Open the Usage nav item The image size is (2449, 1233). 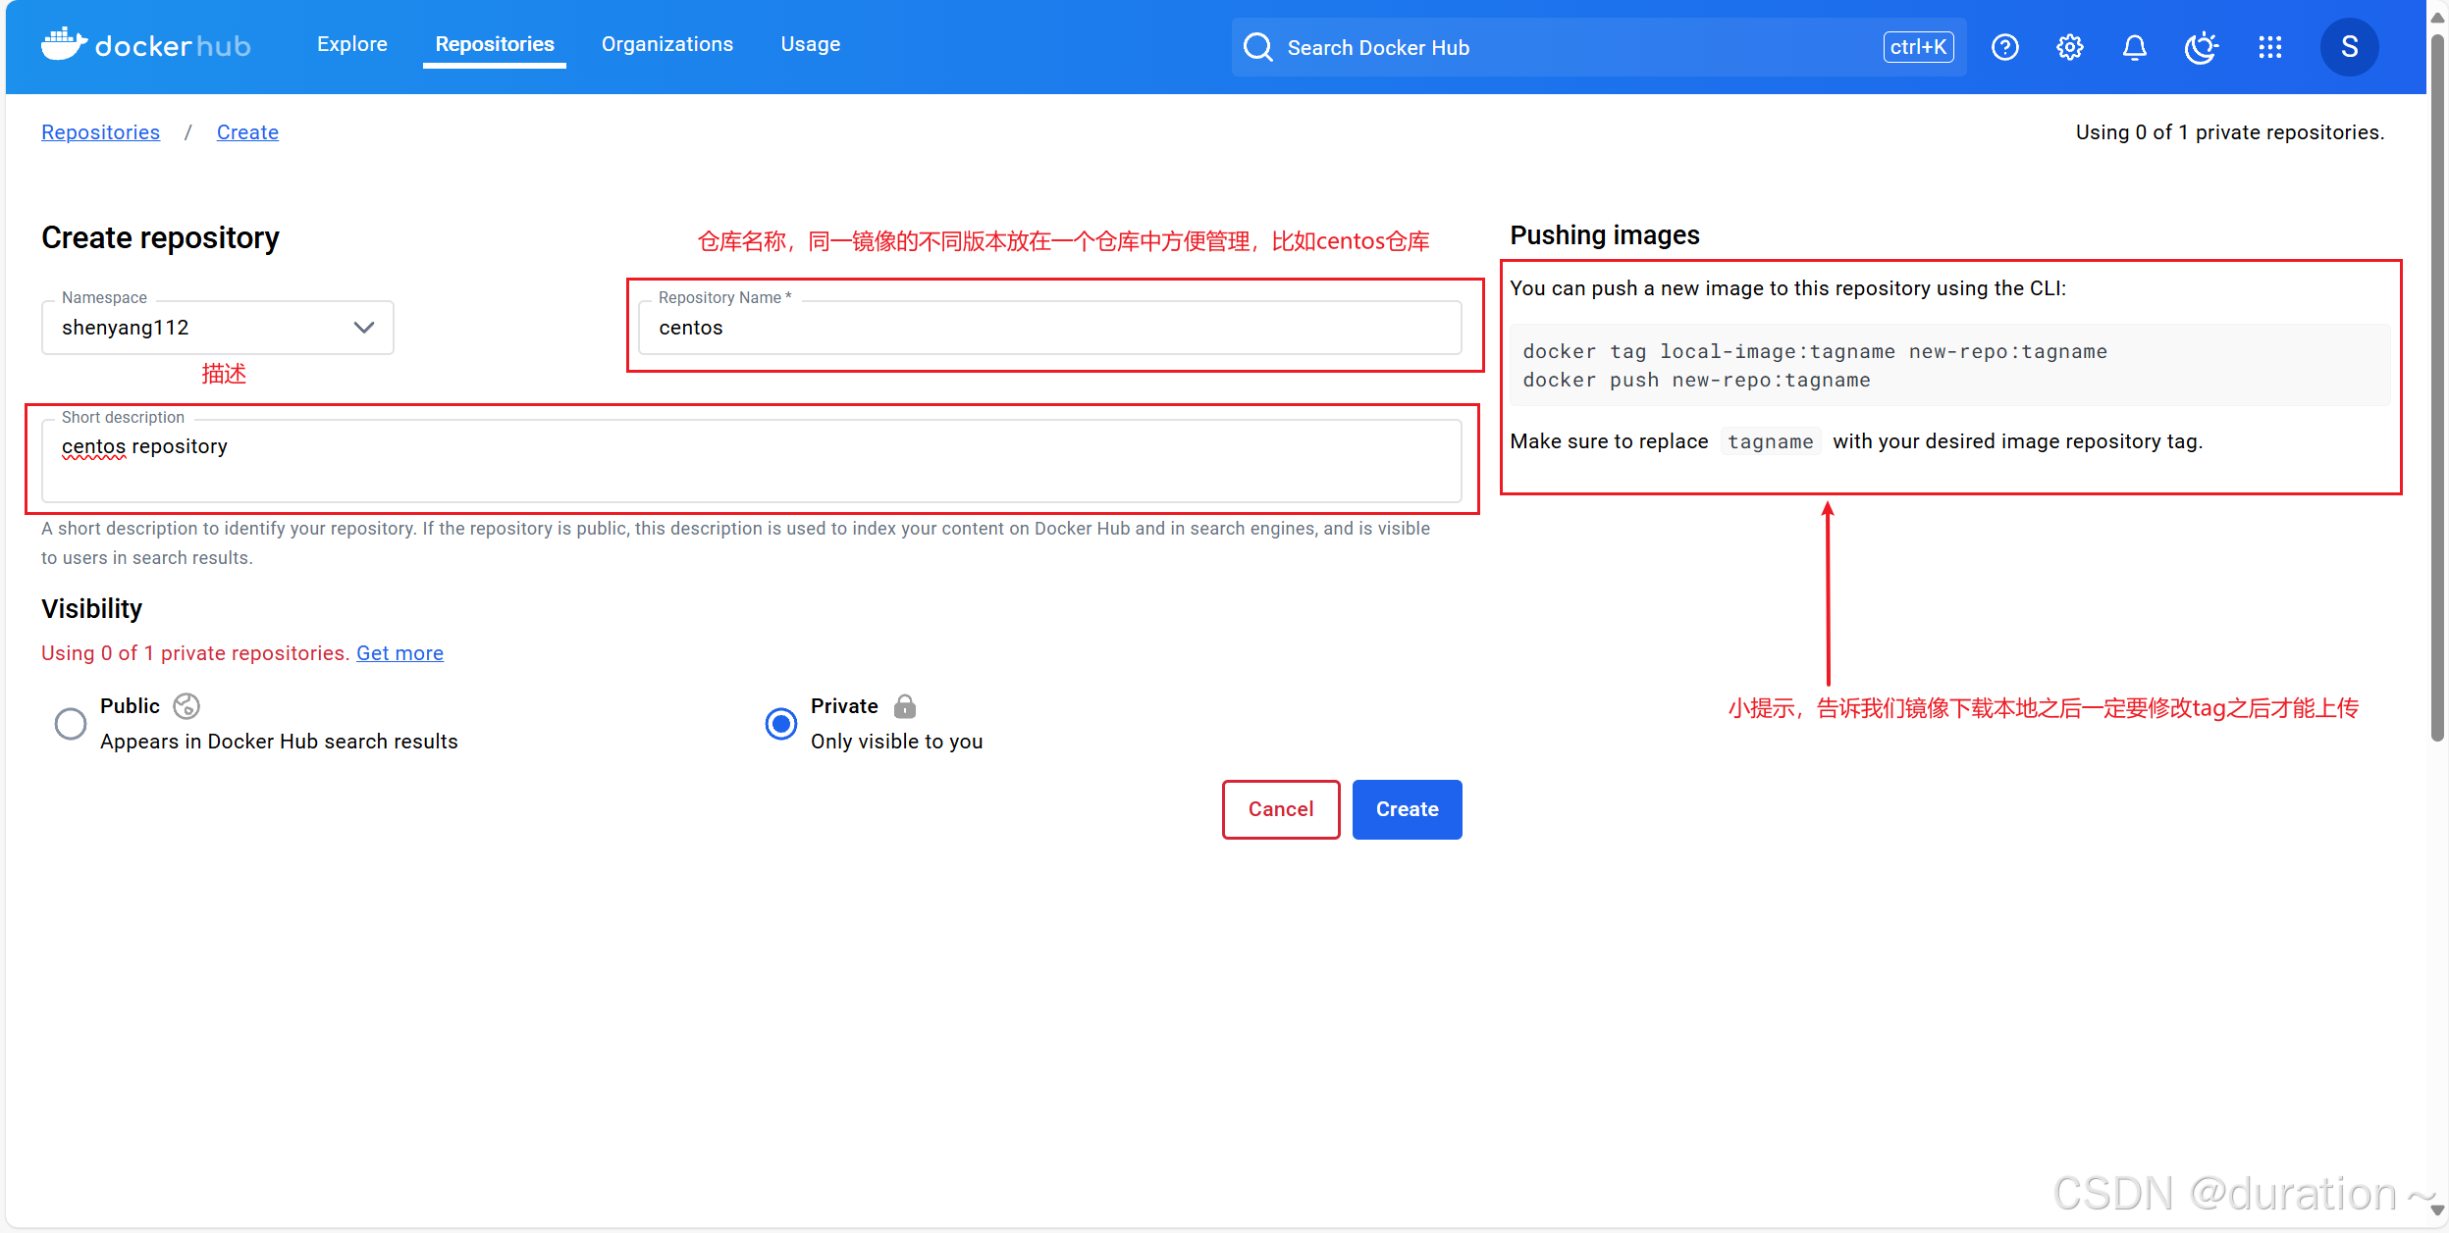(811, 44)
